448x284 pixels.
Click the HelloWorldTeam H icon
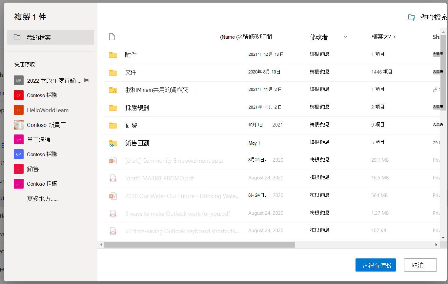pos(19,110)
